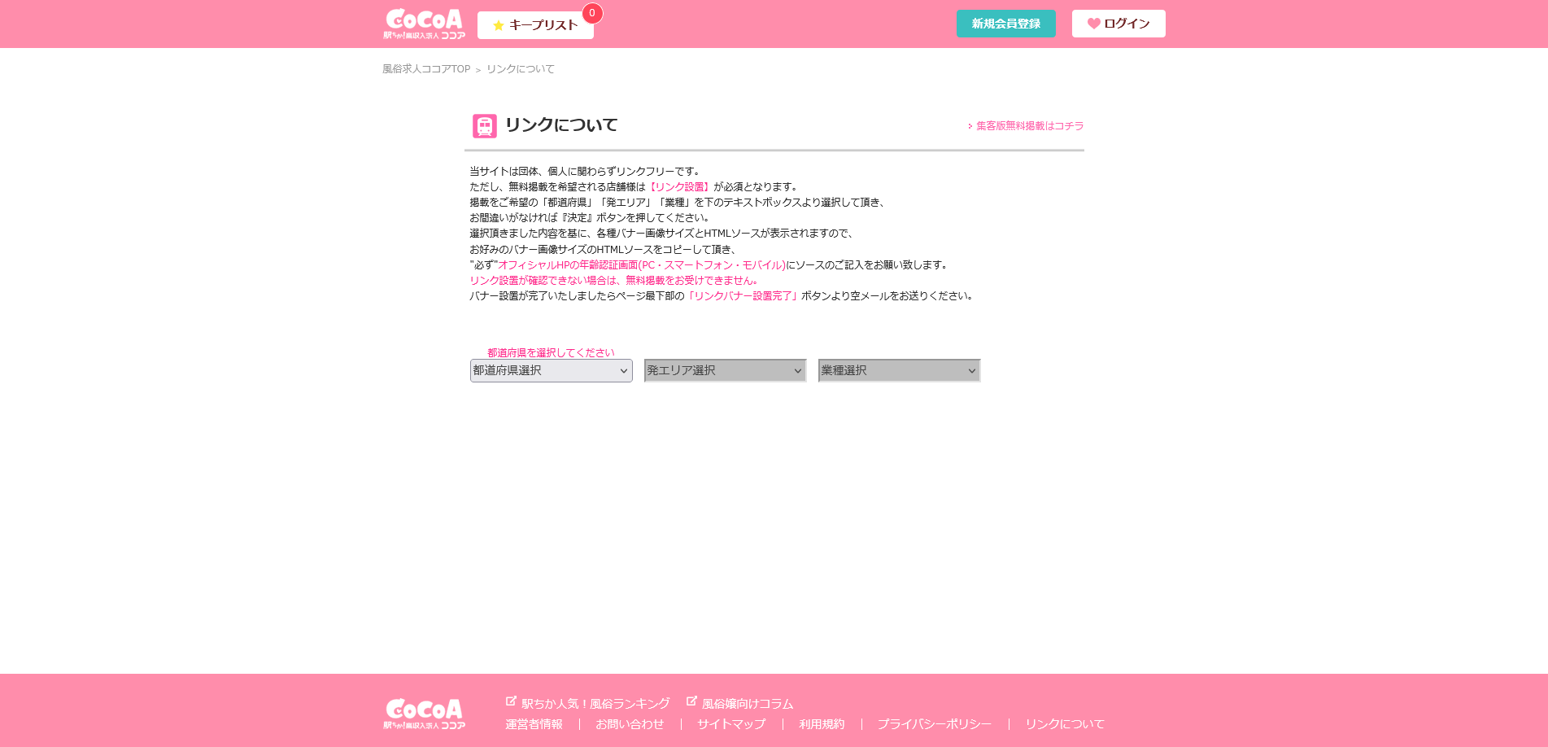Click the 【リンク設置】 pink text
This screenshot has height=747, width=1548.
tap(679, 187)
